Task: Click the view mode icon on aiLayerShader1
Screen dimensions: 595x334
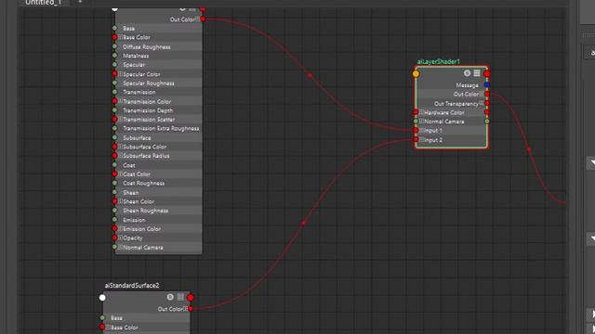Action: pos(477,73)
